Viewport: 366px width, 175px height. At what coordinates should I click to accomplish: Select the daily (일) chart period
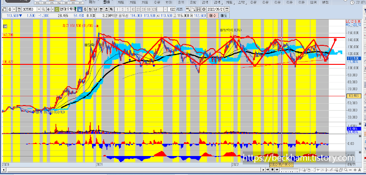80,10
